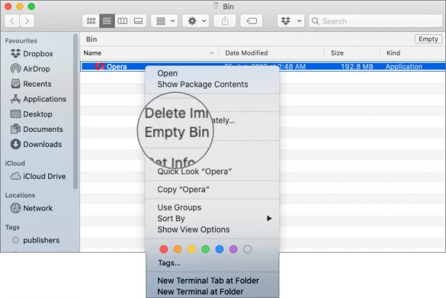Apply the gray tag color
Viewport: 446px width, 298px height.
(247, 249)
